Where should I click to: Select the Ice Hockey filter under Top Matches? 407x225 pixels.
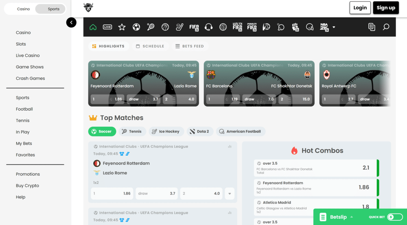point(166,131)
